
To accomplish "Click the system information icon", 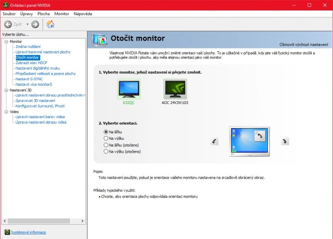I will tap(7, 232).
